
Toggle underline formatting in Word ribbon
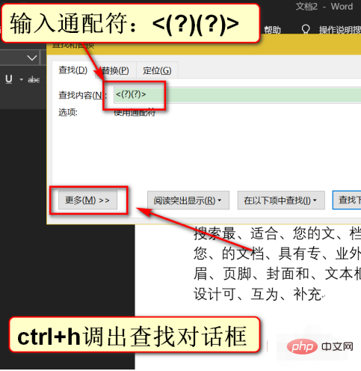pos(9,79)
